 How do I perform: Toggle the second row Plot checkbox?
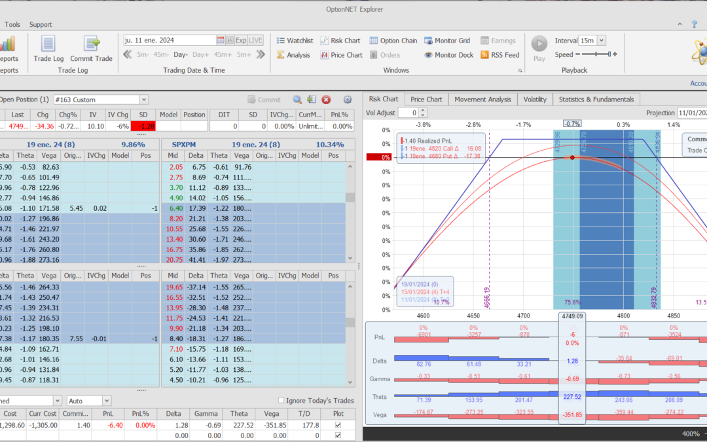(x=338, y=435)
